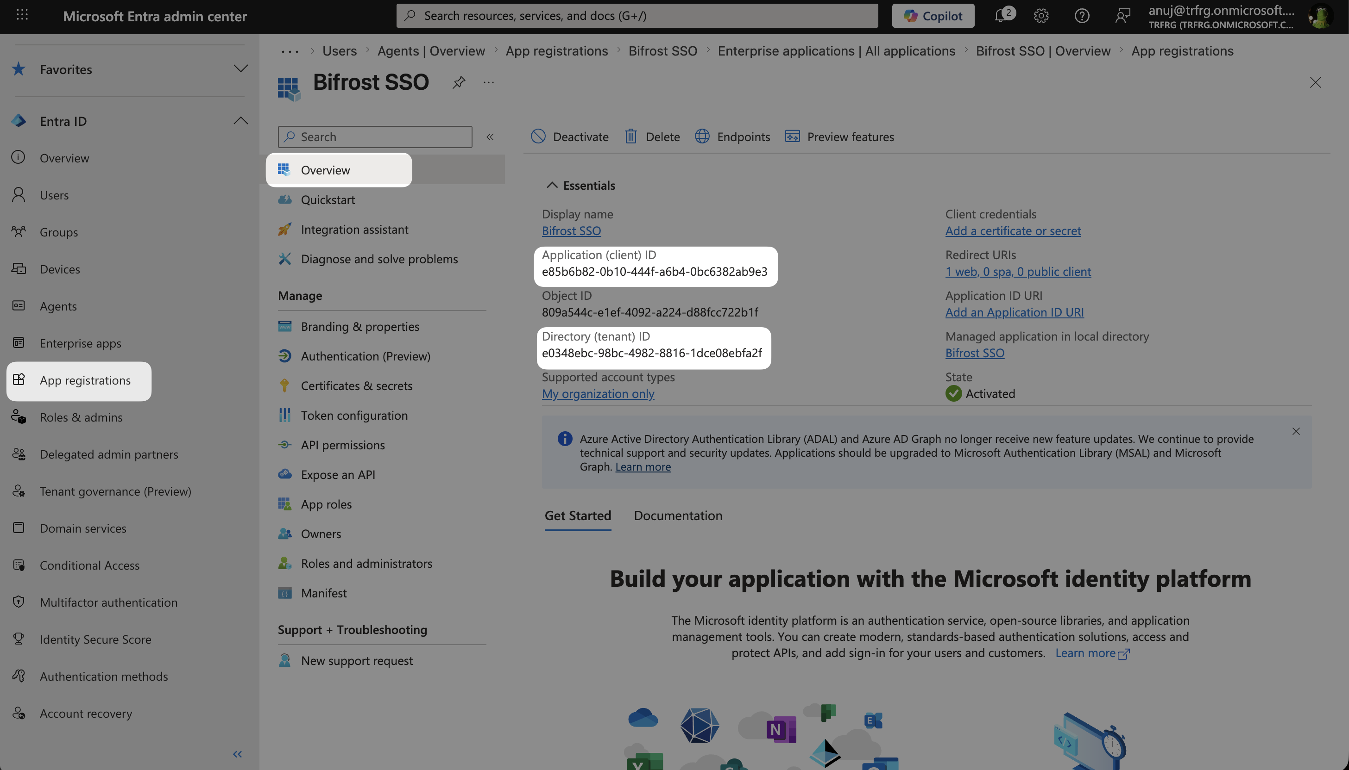Go to Agents | Overview breadcrumb
Image resolution: width=1349 pixels, height=770 pixels.
431,51
